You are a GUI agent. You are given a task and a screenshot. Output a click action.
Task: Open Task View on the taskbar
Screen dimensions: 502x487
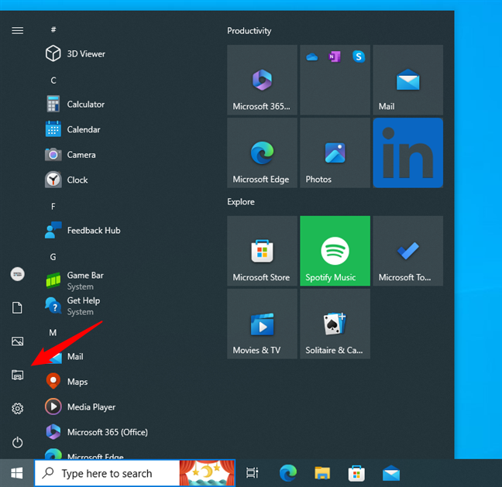tap(252, 473)
